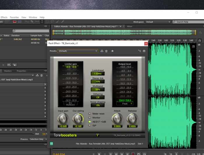Screen dimensions: 204x155
Task: Save the current effect preset
Action: click(x=102, y=51)
